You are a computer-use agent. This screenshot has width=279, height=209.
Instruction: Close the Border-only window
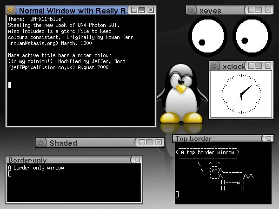pyautogui.click(x=138, y=160)
